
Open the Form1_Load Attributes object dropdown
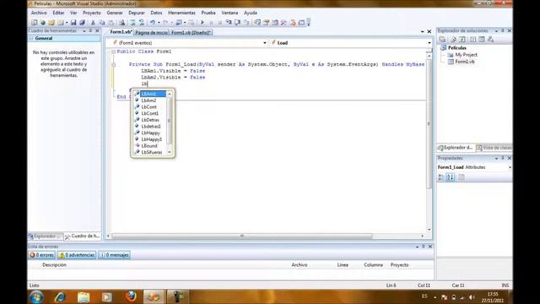pyautogui.click(x=510, y=167)
